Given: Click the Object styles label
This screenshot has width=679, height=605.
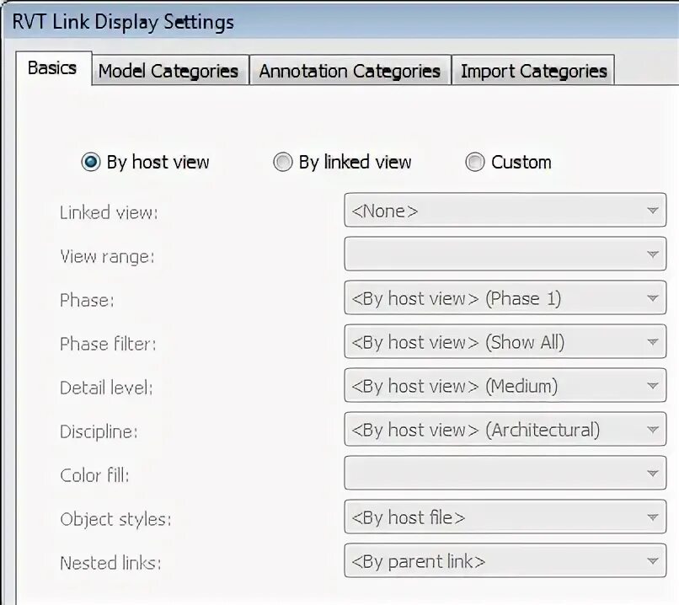Looking at the screenshot, I should click(x=115, y=519).
